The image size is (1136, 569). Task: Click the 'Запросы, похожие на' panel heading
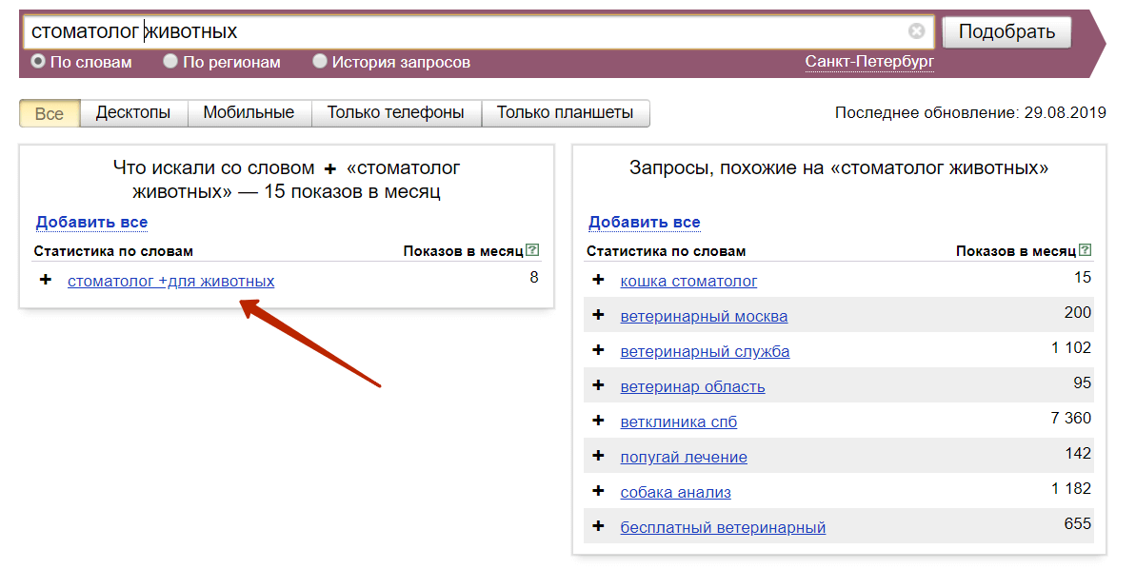pyautogui.click(x=838, y=168)
